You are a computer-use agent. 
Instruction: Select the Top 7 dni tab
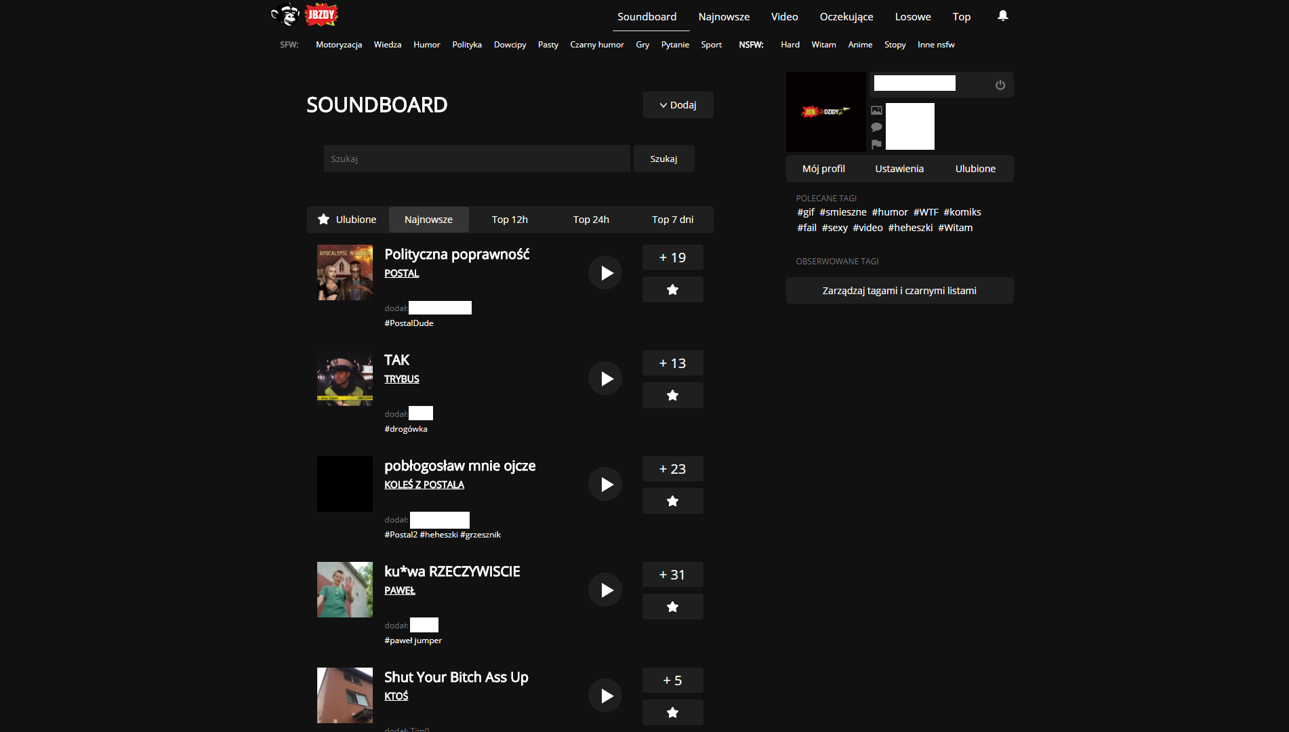click(x=673, y=220)
